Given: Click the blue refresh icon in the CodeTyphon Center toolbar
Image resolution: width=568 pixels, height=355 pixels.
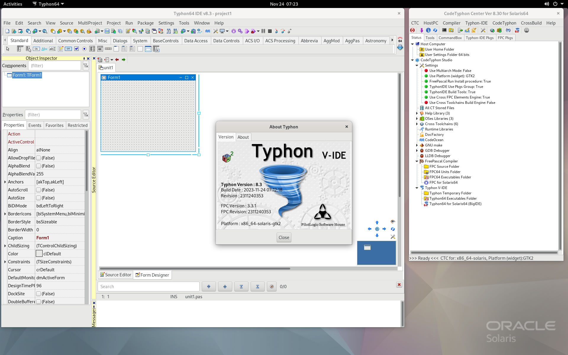Looking at the screenshot, I should [435, 30].
